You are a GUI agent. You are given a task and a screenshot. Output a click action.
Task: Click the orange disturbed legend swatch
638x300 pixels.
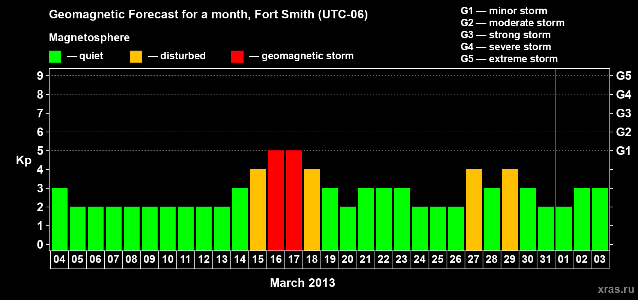(x=136, y=57)
